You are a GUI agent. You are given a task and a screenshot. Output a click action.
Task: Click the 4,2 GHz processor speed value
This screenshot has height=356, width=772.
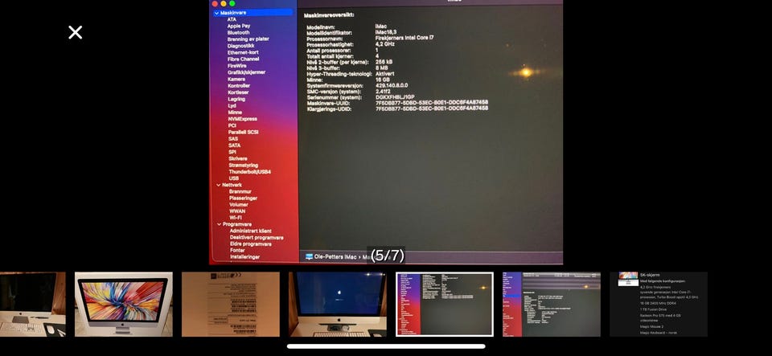coord(385,44)
